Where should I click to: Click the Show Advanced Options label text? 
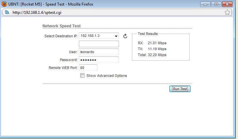106,76
